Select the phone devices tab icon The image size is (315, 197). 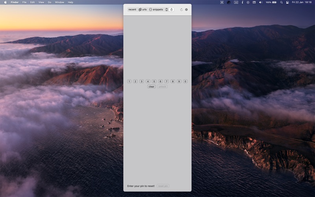[167, 9]
